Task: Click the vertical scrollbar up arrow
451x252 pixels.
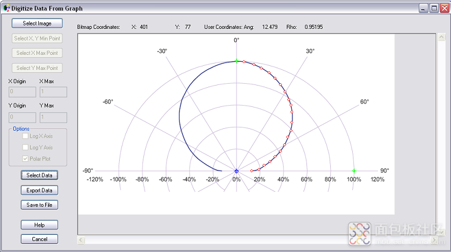Action: point(442,37)
